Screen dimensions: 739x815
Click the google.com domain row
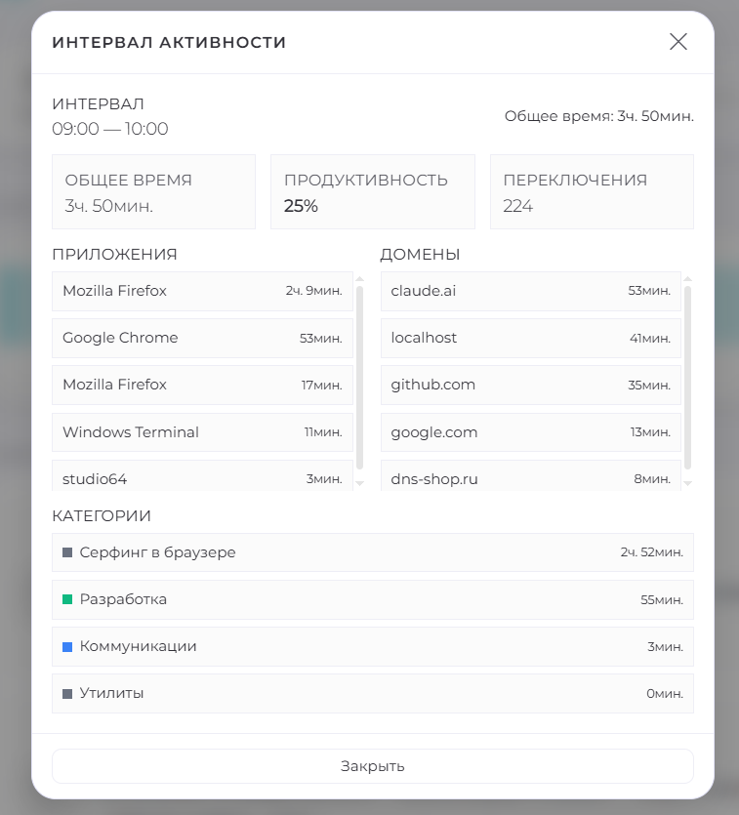(x=531, y=432)
